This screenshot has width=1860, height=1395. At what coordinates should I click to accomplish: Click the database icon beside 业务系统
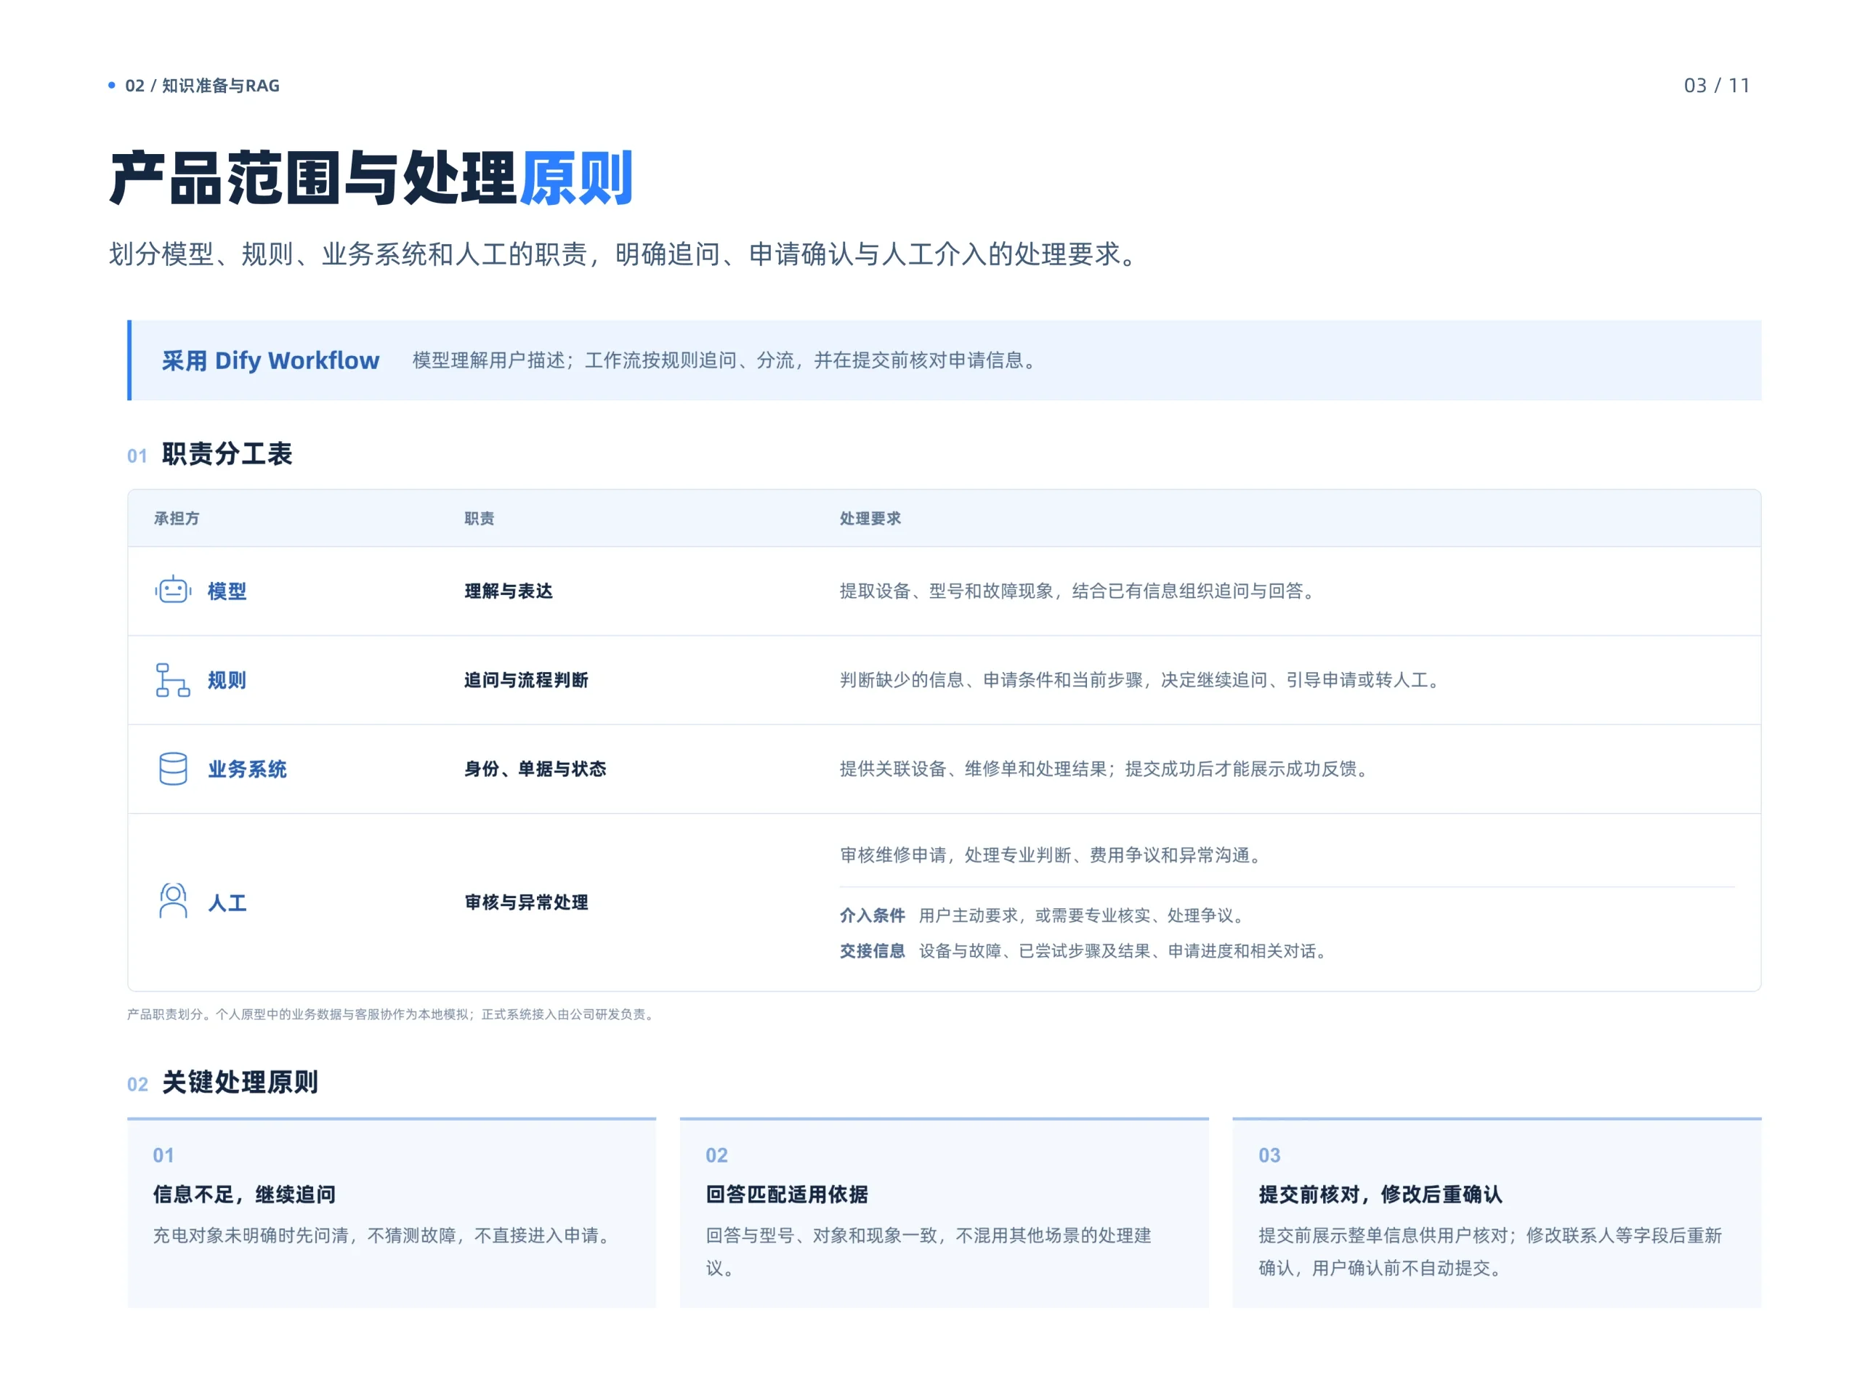(x=173, y=769)
